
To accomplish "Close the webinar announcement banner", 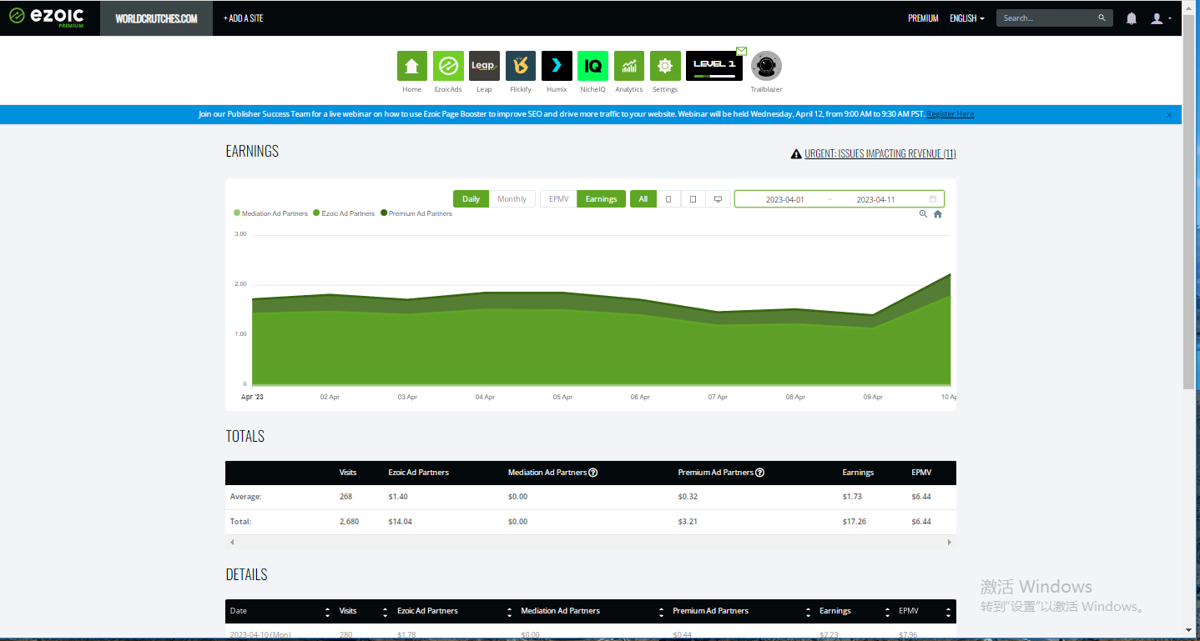I will (x=1169, y=115).
